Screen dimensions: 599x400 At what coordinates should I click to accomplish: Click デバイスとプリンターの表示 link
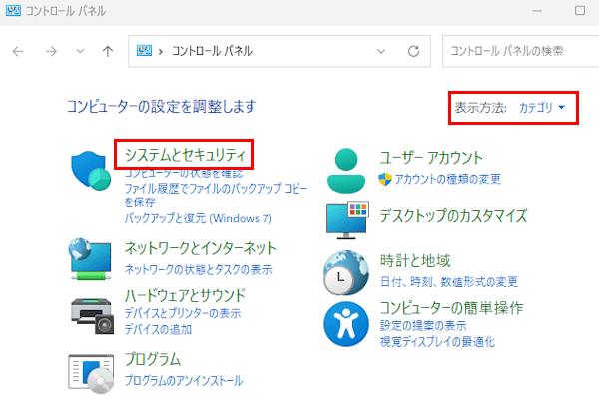pyautogui.click(x=182, y=313)
